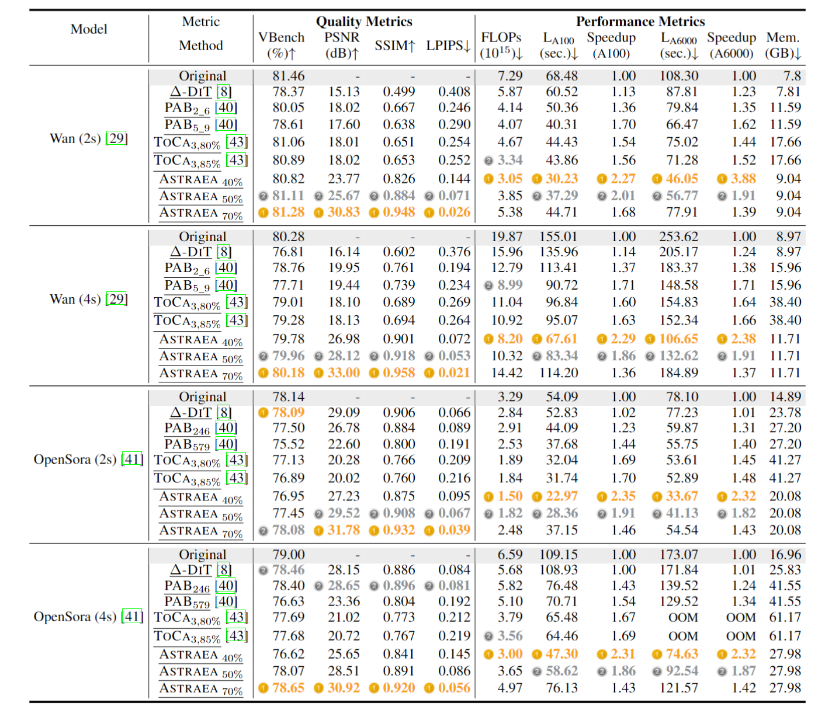Click the silver medal icon beside FLOPs 3.34
This screenshot has width=832, height=710.
pyautogui.click(x=489, y=161)
